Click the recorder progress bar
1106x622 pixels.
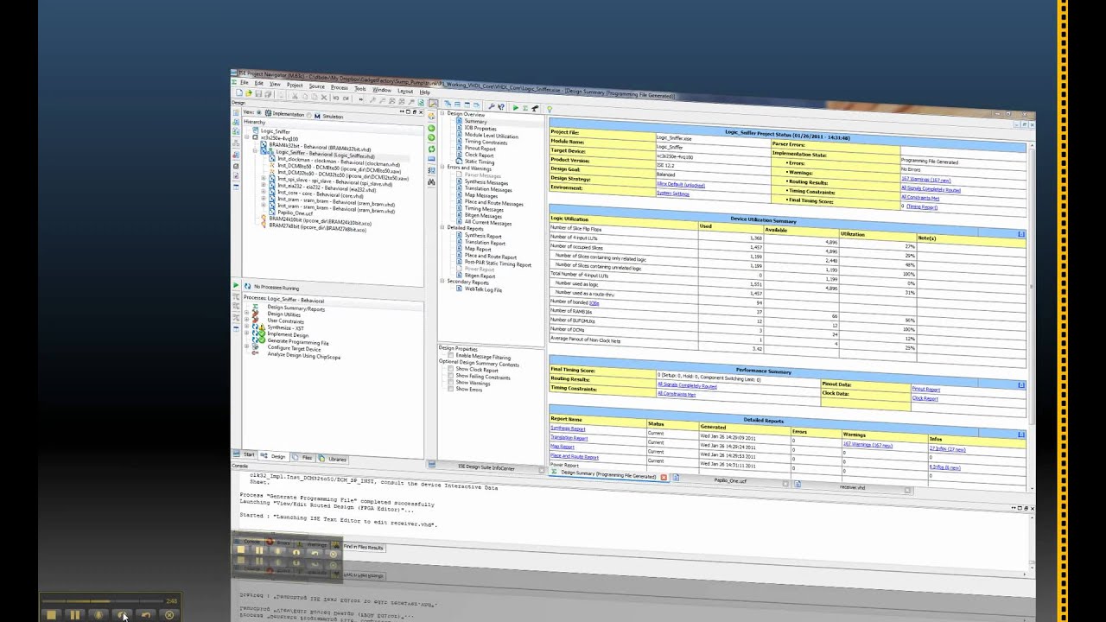102,600
